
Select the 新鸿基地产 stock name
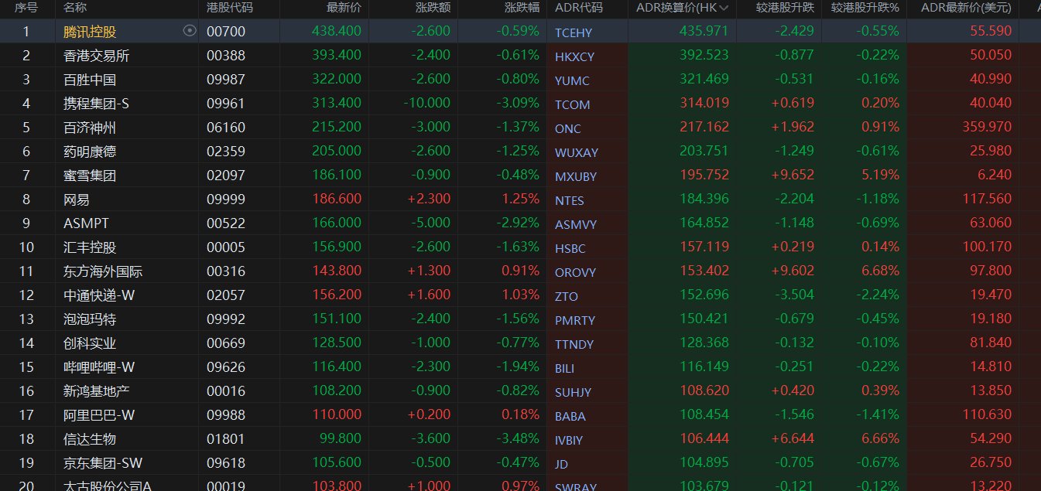[96, 391]
